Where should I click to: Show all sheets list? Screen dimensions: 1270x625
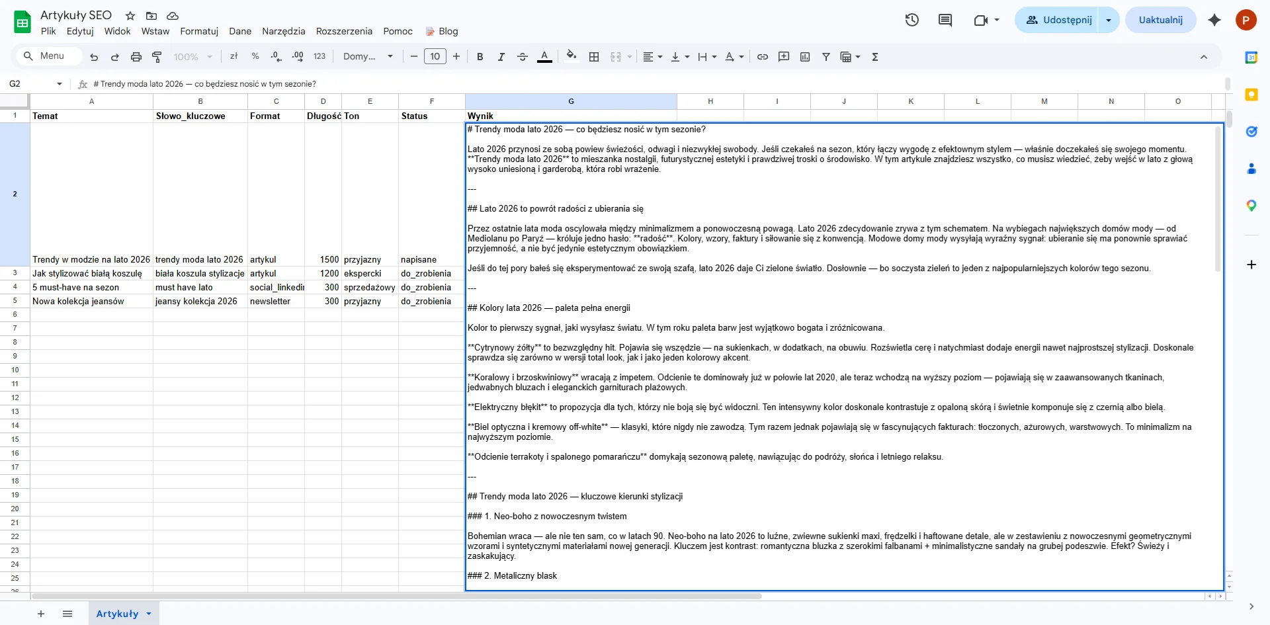(x=67, y=614)
